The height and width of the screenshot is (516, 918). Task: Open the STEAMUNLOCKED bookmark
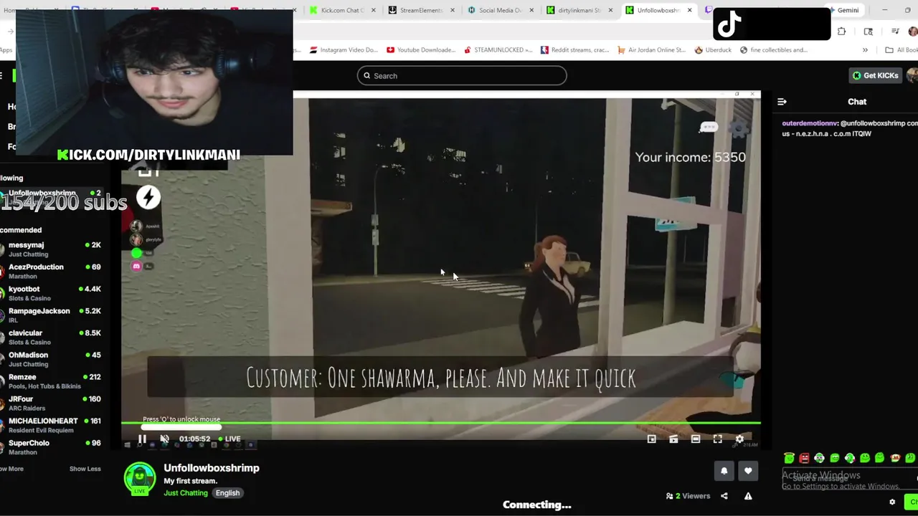[x=498, y=50]
